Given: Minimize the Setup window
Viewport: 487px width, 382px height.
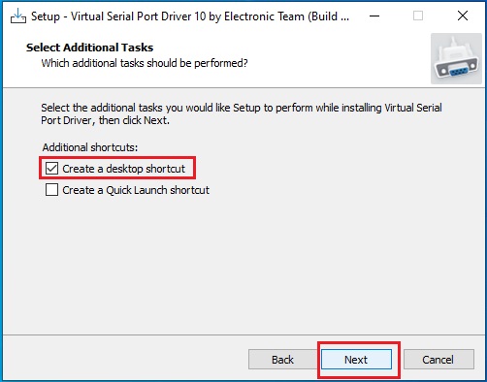Looking at the screenshot, I should [374, 16].
